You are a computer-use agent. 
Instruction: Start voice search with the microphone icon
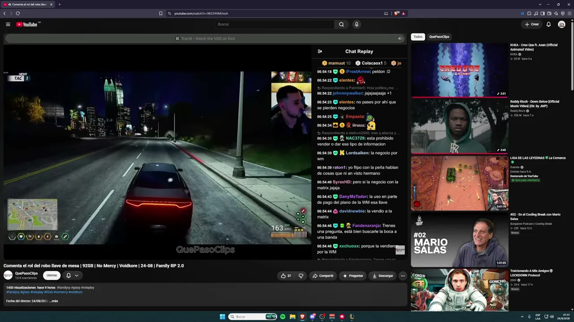point(357,24)
